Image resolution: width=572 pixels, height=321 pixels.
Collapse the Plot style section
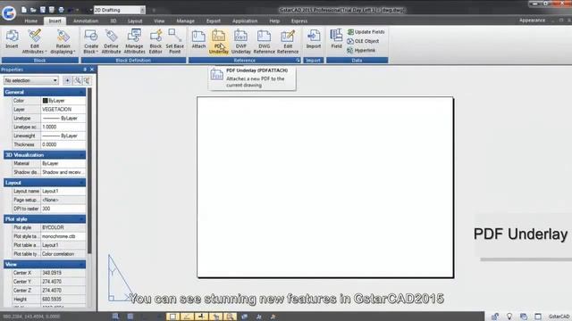[x=81, y=219]
